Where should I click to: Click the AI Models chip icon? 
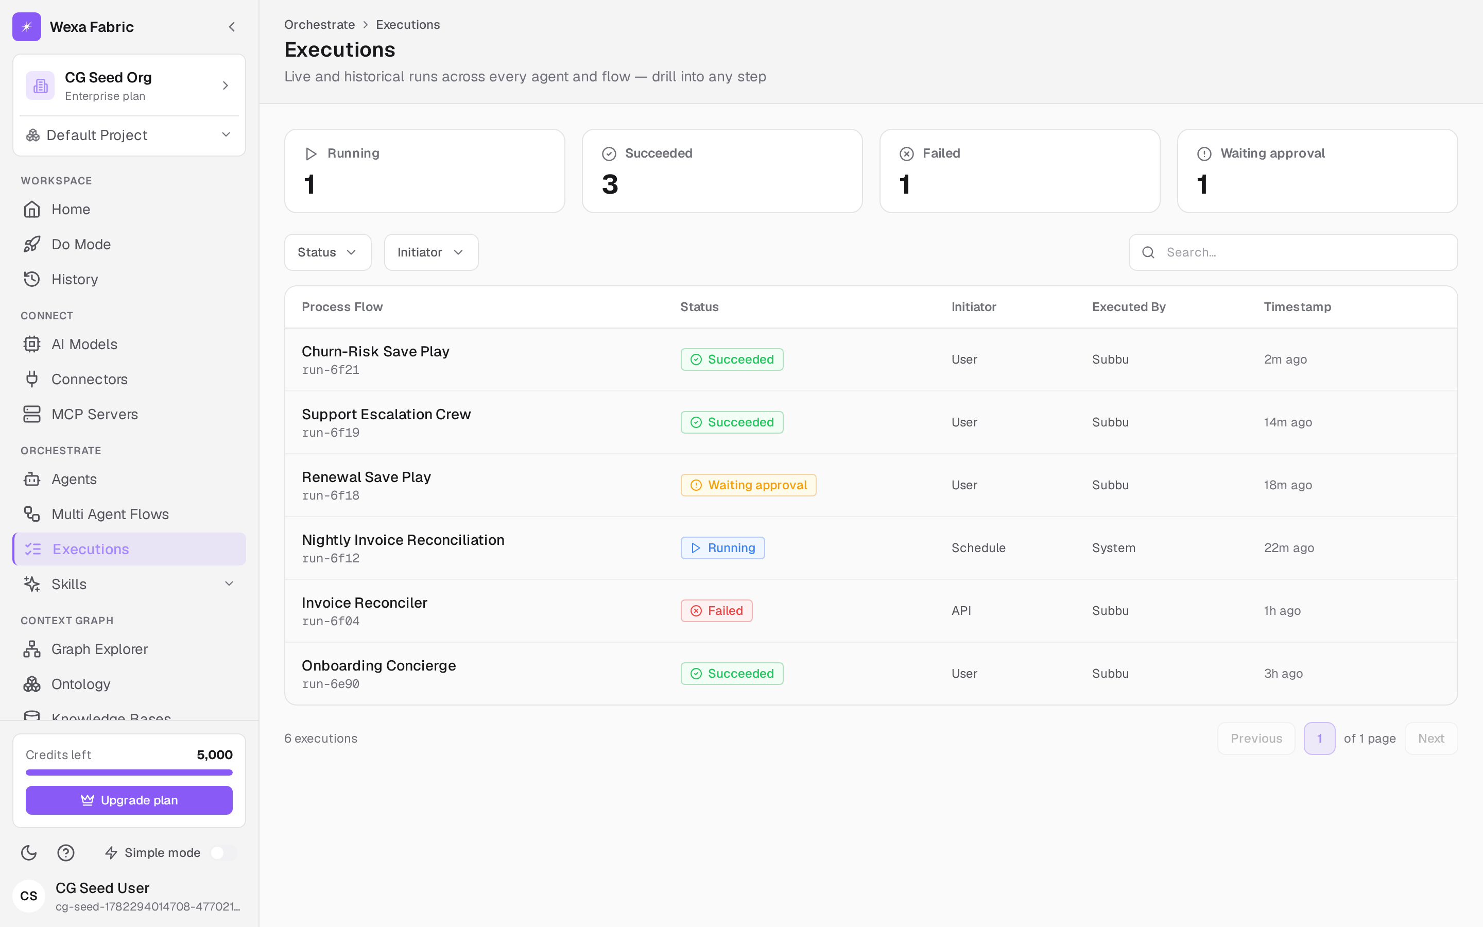(x=32, y=345)
